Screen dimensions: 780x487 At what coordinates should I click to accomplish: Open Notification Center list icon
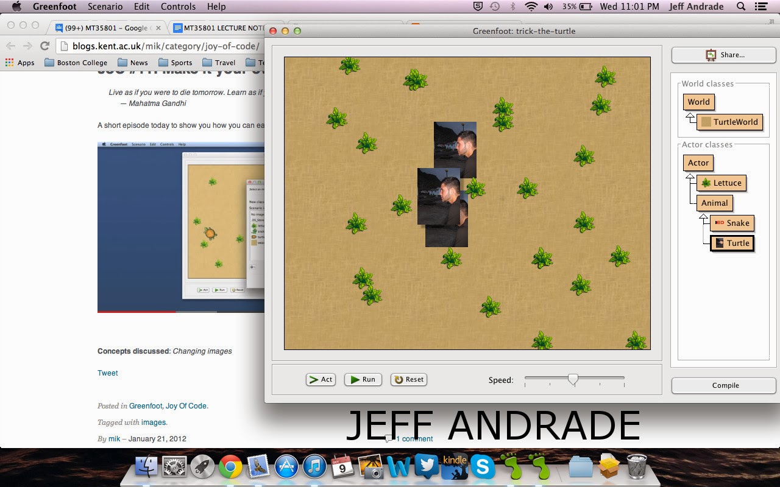[760, 7]
